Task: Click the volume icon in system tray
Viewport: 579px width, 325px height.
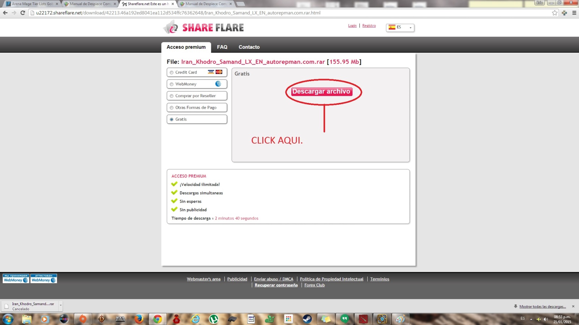Action: [546, 319]
